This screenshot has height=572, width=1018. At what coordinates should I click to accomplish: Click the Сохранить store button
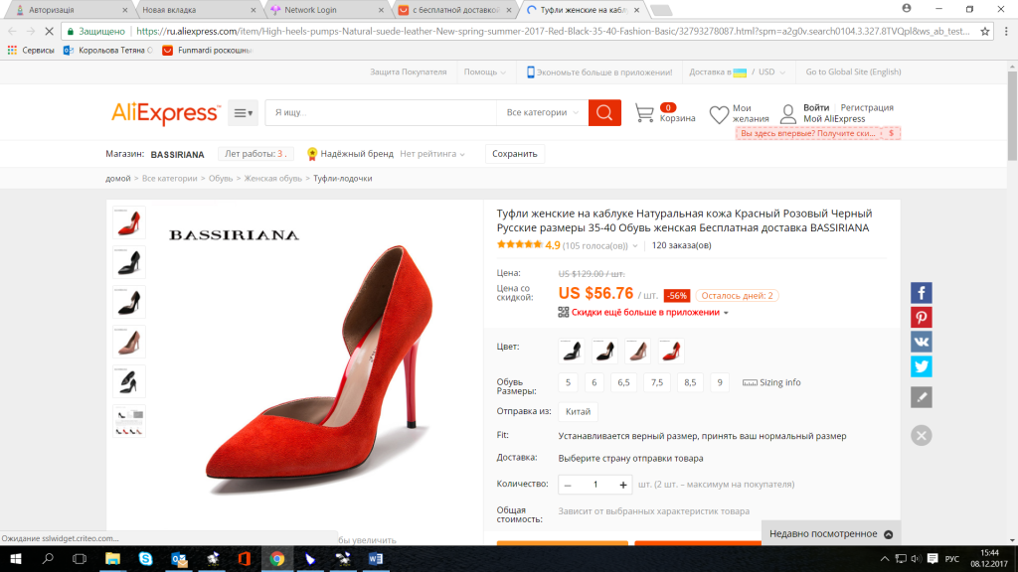tap(515, 154)
